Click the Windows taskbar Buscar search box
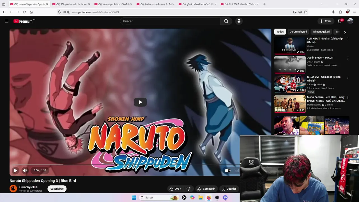 (x=159, y=198)
